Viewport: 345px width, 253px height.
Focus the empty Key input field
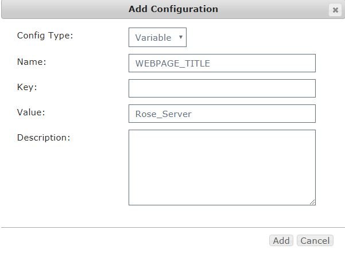(222, 88)
